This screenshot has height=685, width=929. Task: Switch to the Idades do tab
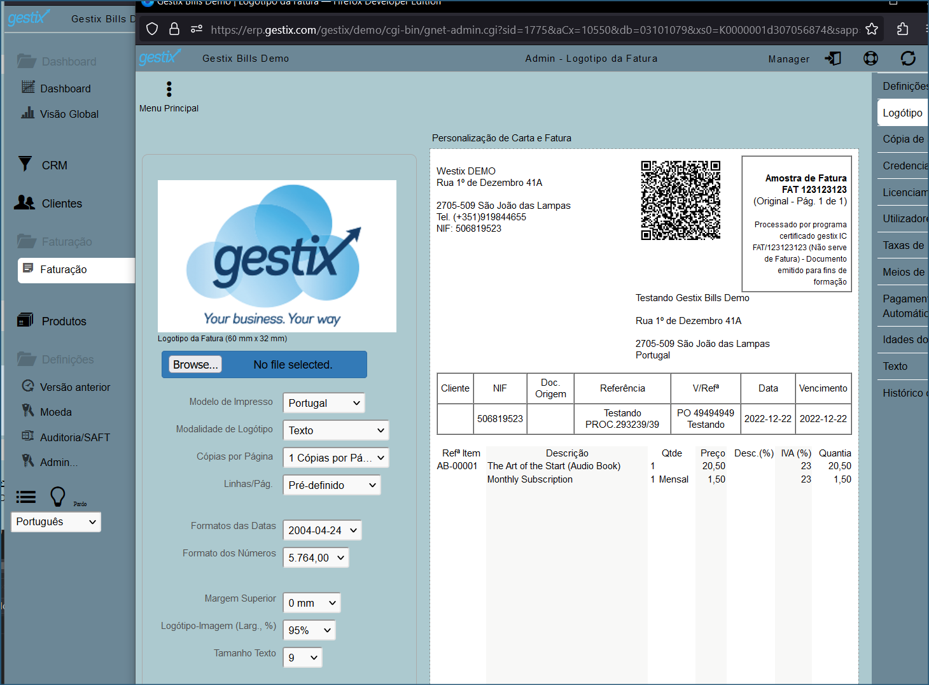tap(903, 339)
